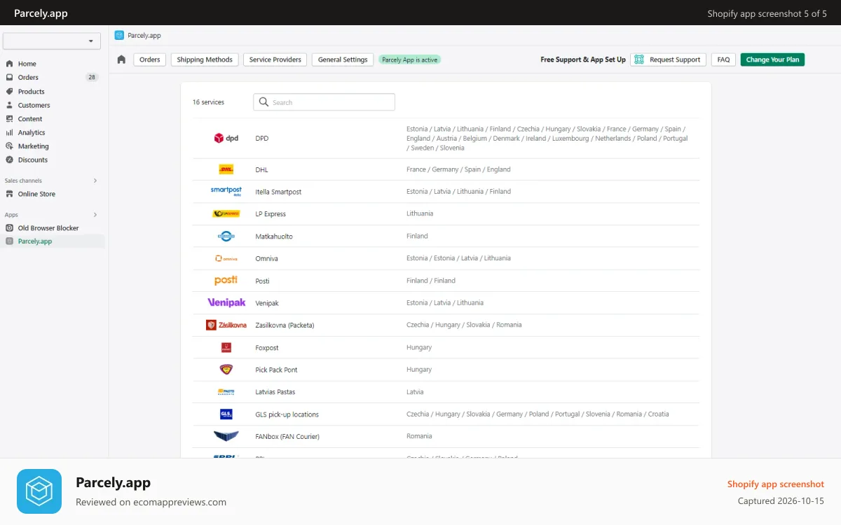
Task: Open the store selector dropdown
Action: click(52, 41)
